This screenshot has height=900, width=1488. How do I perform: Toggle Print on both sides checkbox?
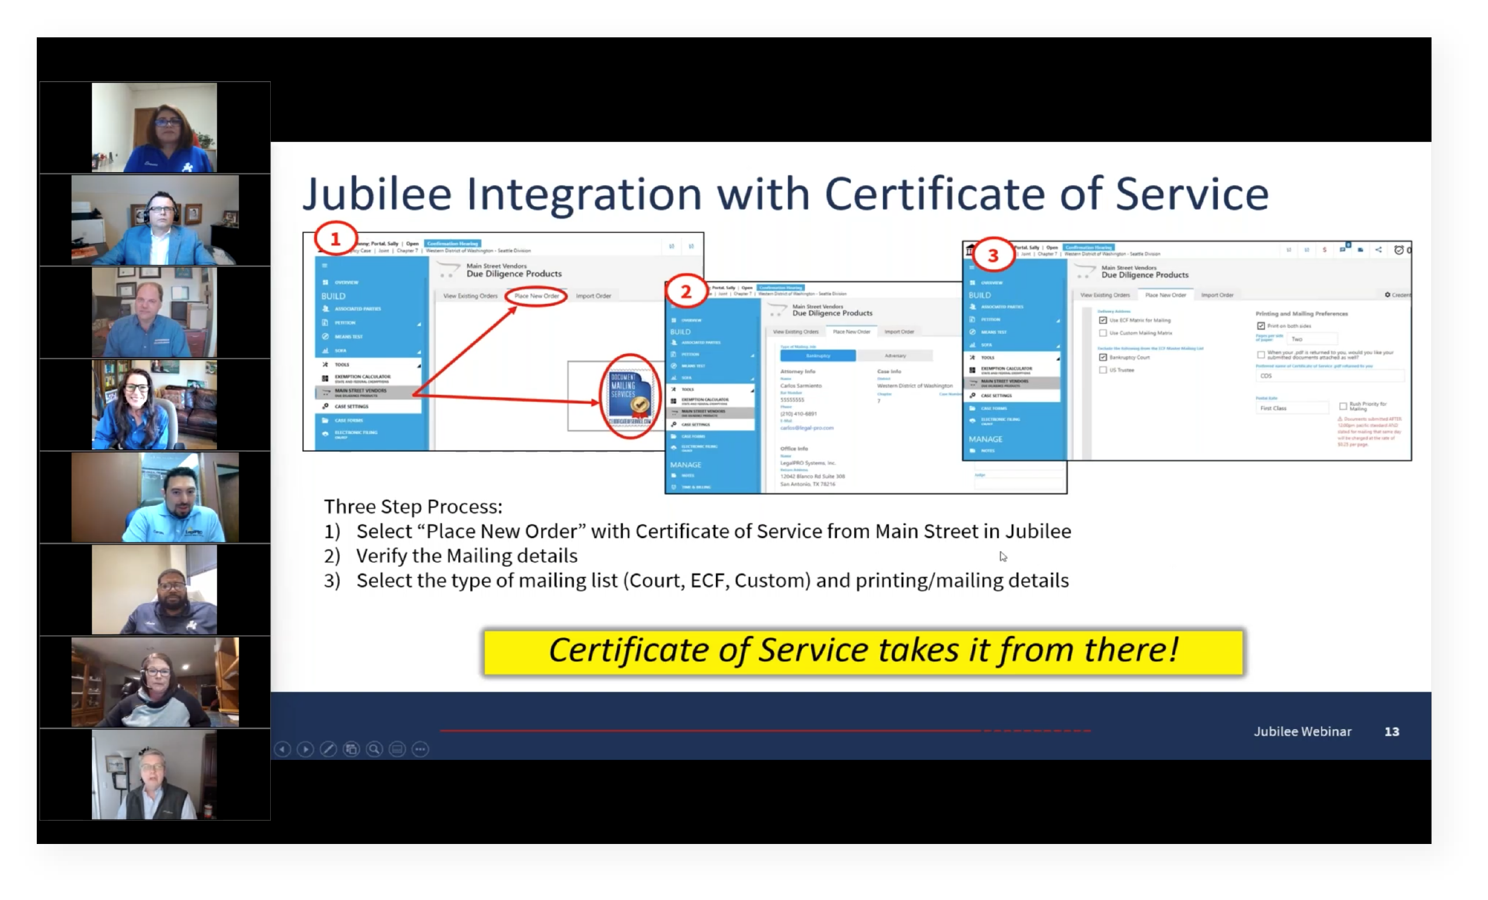tap(1261, 326)
